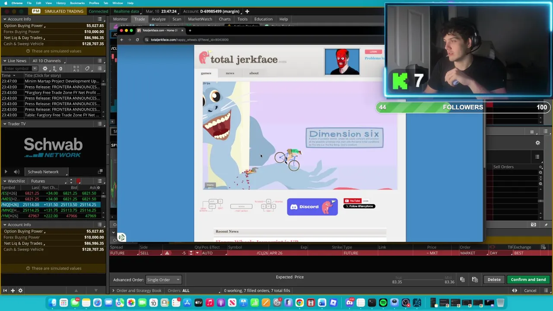This screenshot has width=553, height=311.
Task: Select the /YM[H26] watchlist row
Action: [51, 216]
